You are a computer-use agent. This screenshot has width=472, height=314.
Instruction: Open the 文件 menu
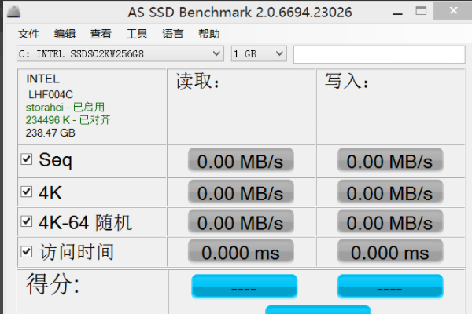[28, 34]
